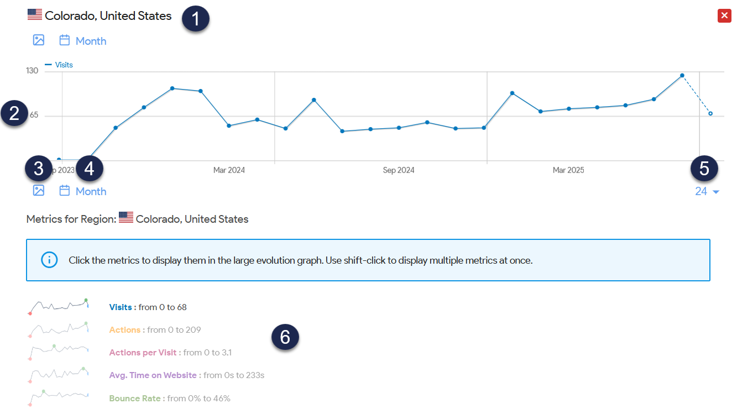Click the info icon in the blue notice
This screenshot has width=737, height=419.
(x=49, y=260)
